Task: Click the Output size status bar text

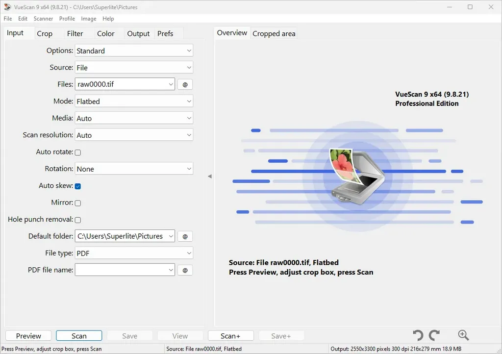Action: click(x=396, y=349)
